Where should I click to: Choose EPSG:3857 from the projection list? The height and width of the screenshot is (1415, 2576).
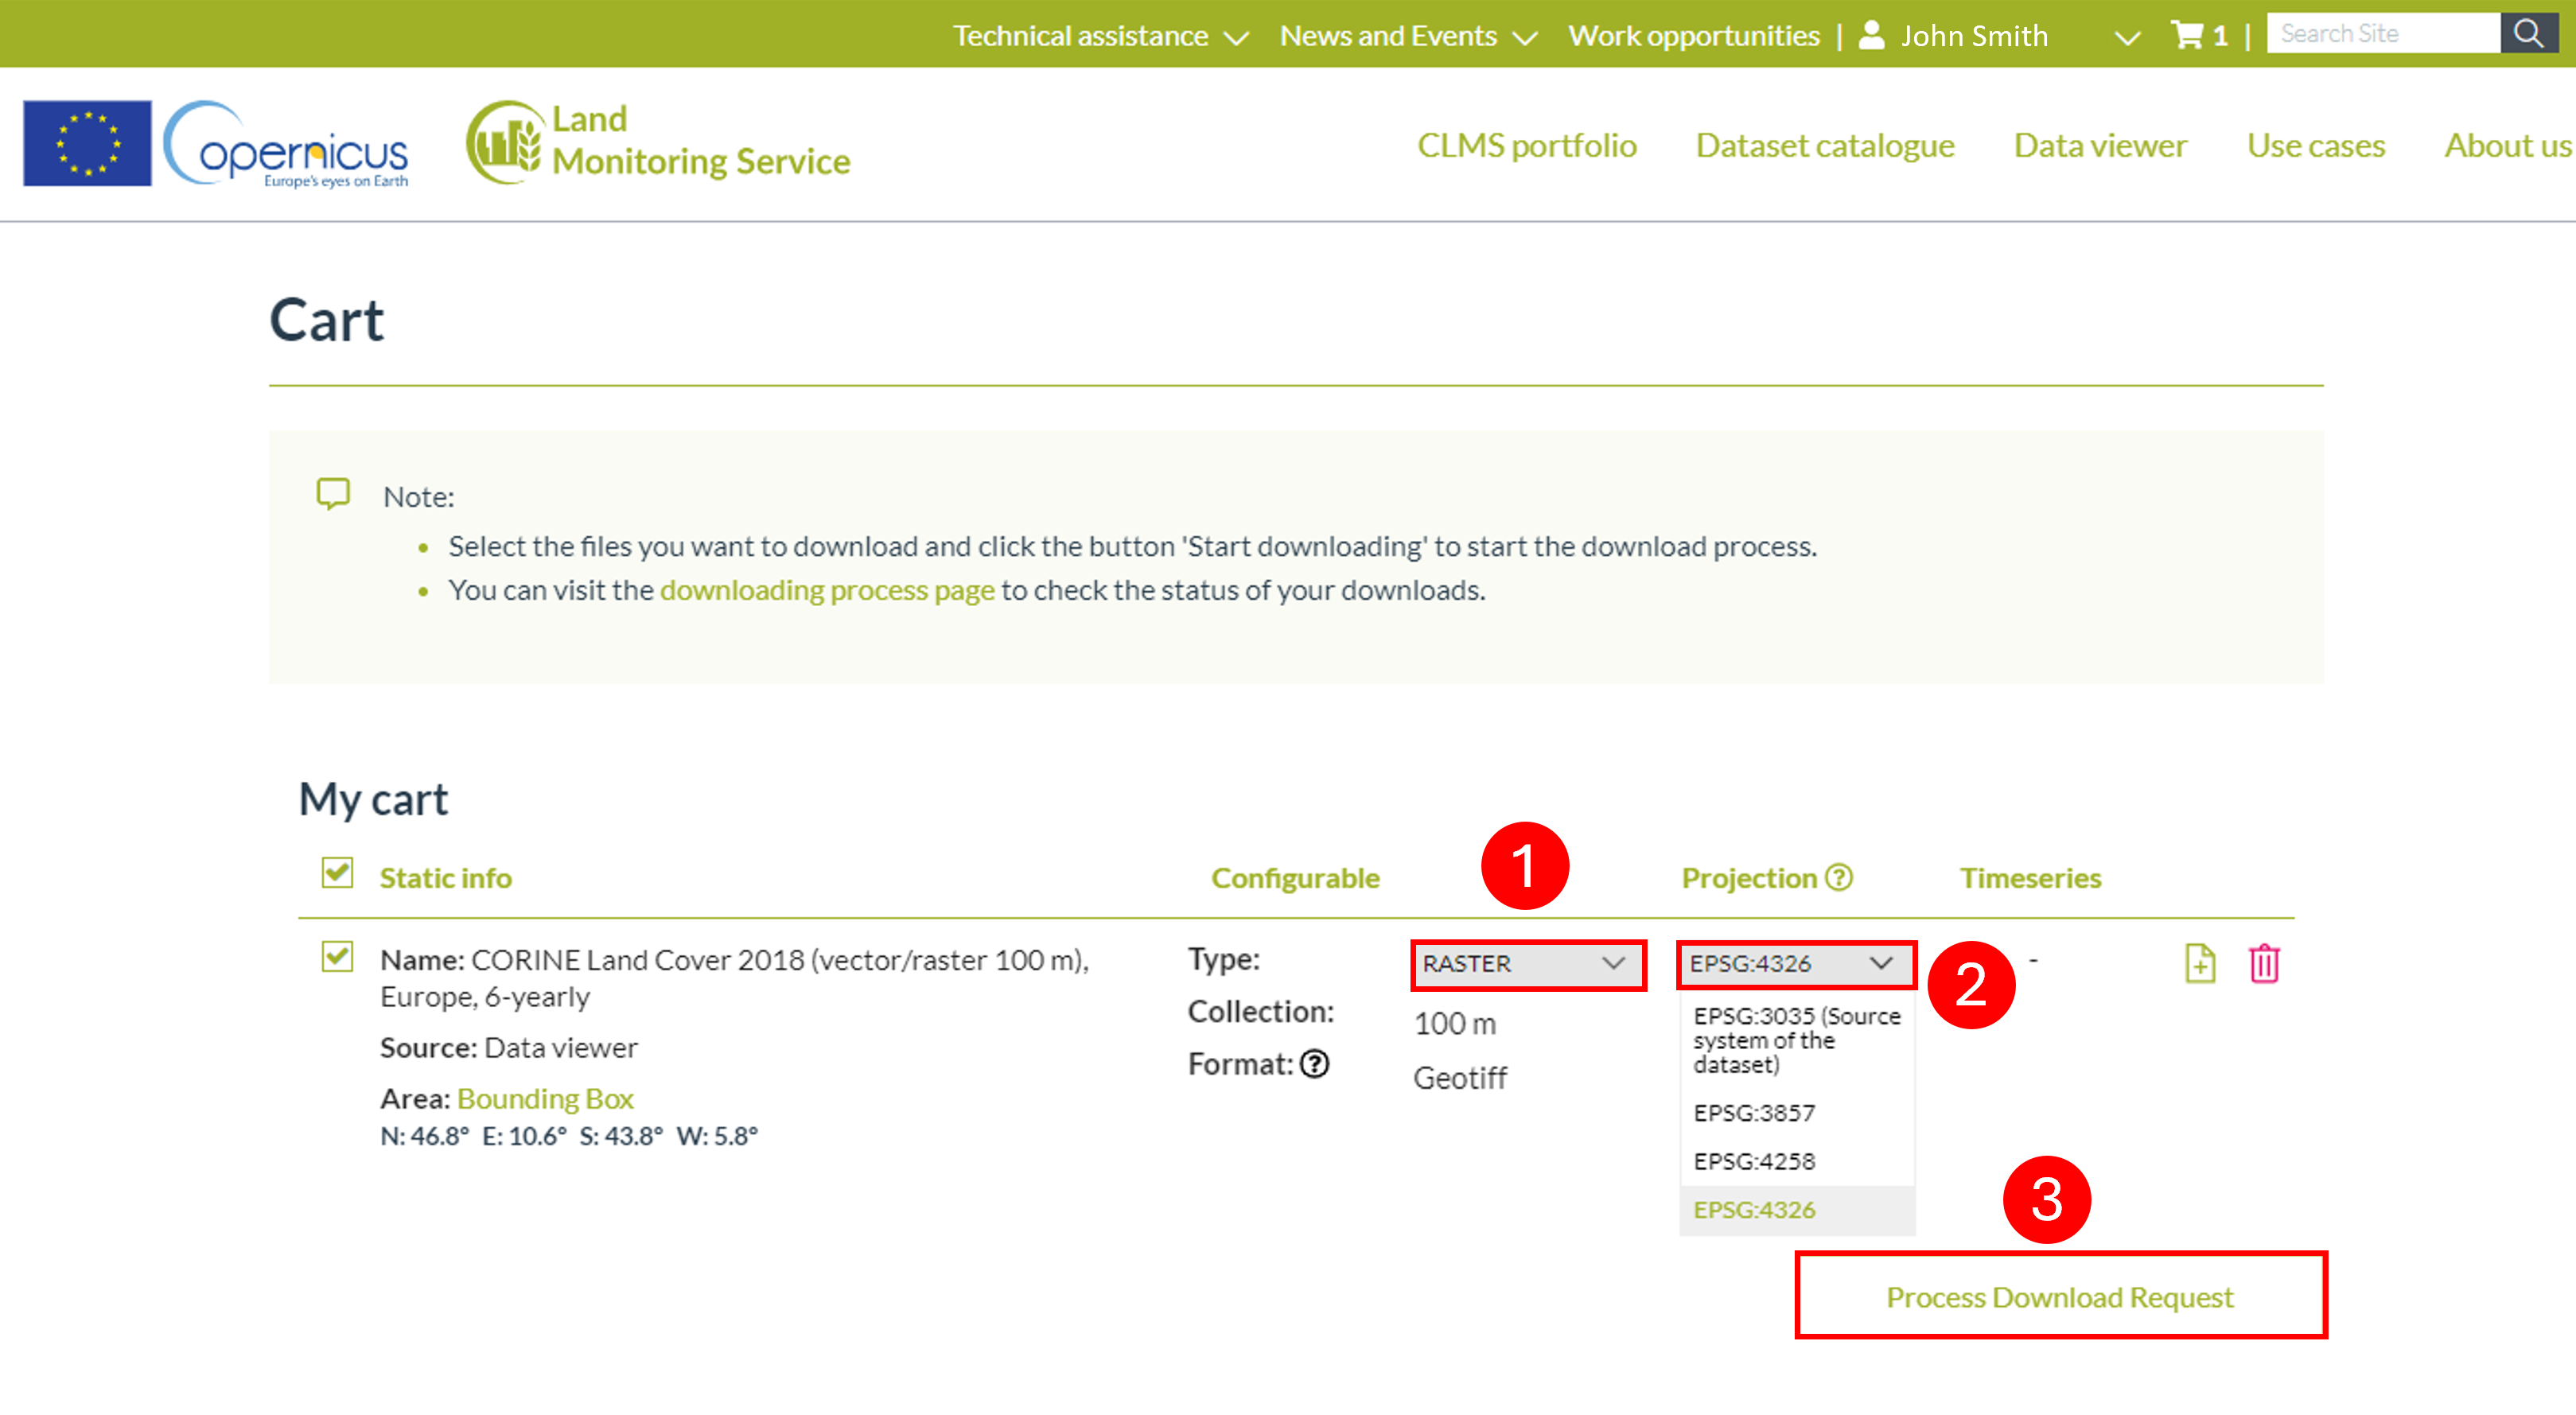tap(1754, 1113)
